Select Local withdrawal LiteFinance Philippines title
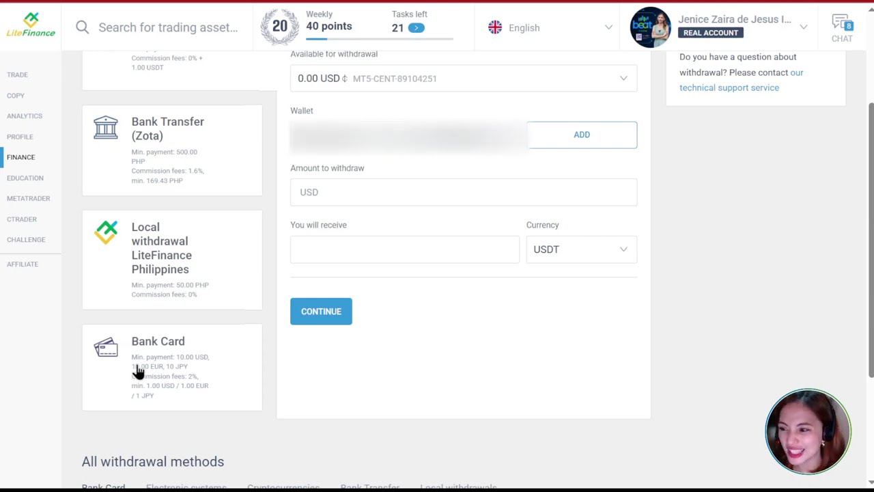874x492 pixels. 161,248
